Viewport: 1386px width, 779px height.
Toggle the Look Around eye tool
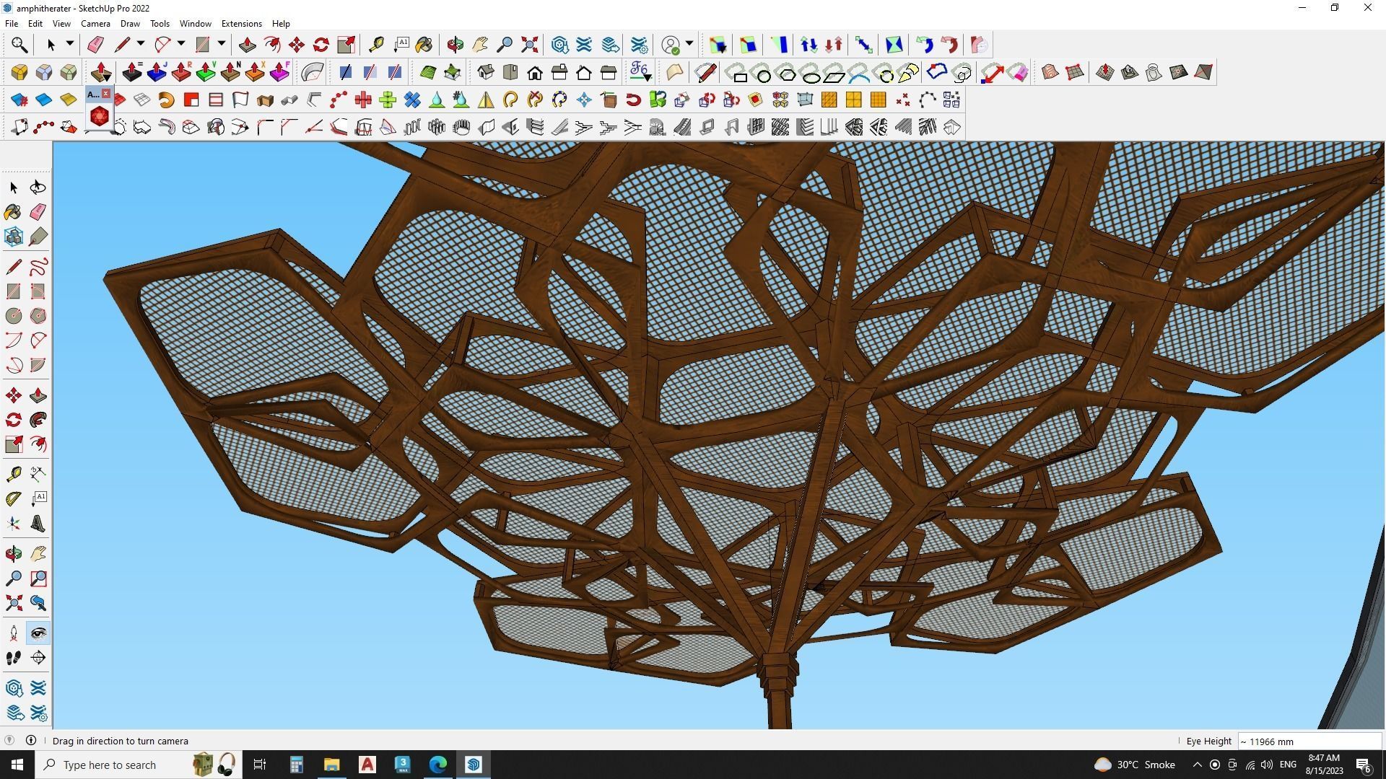pos(38,633)
